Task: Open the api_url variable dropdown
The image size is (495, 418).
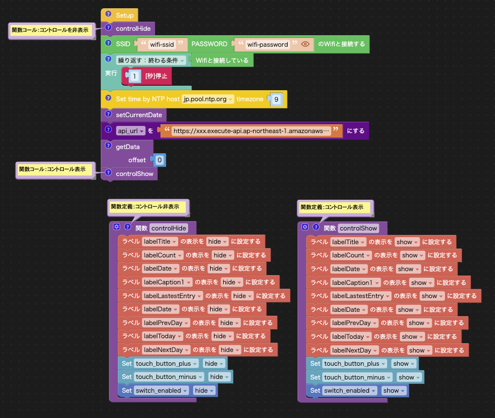Action: [131, 131]
